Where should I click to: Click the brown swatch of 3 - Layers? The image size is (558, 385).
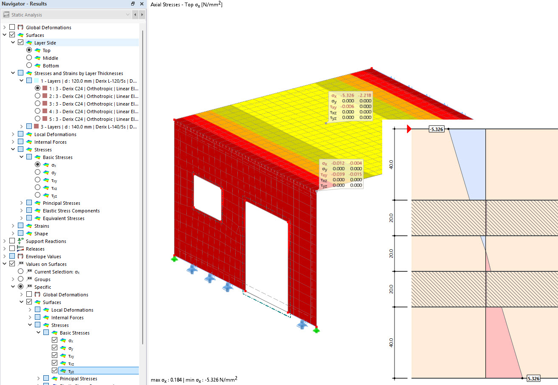[37, 127]
